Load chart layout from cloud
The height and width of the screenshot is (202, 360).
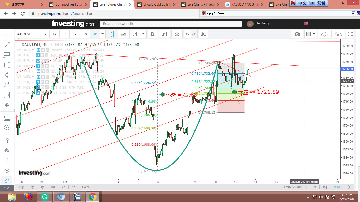point(325,34)
